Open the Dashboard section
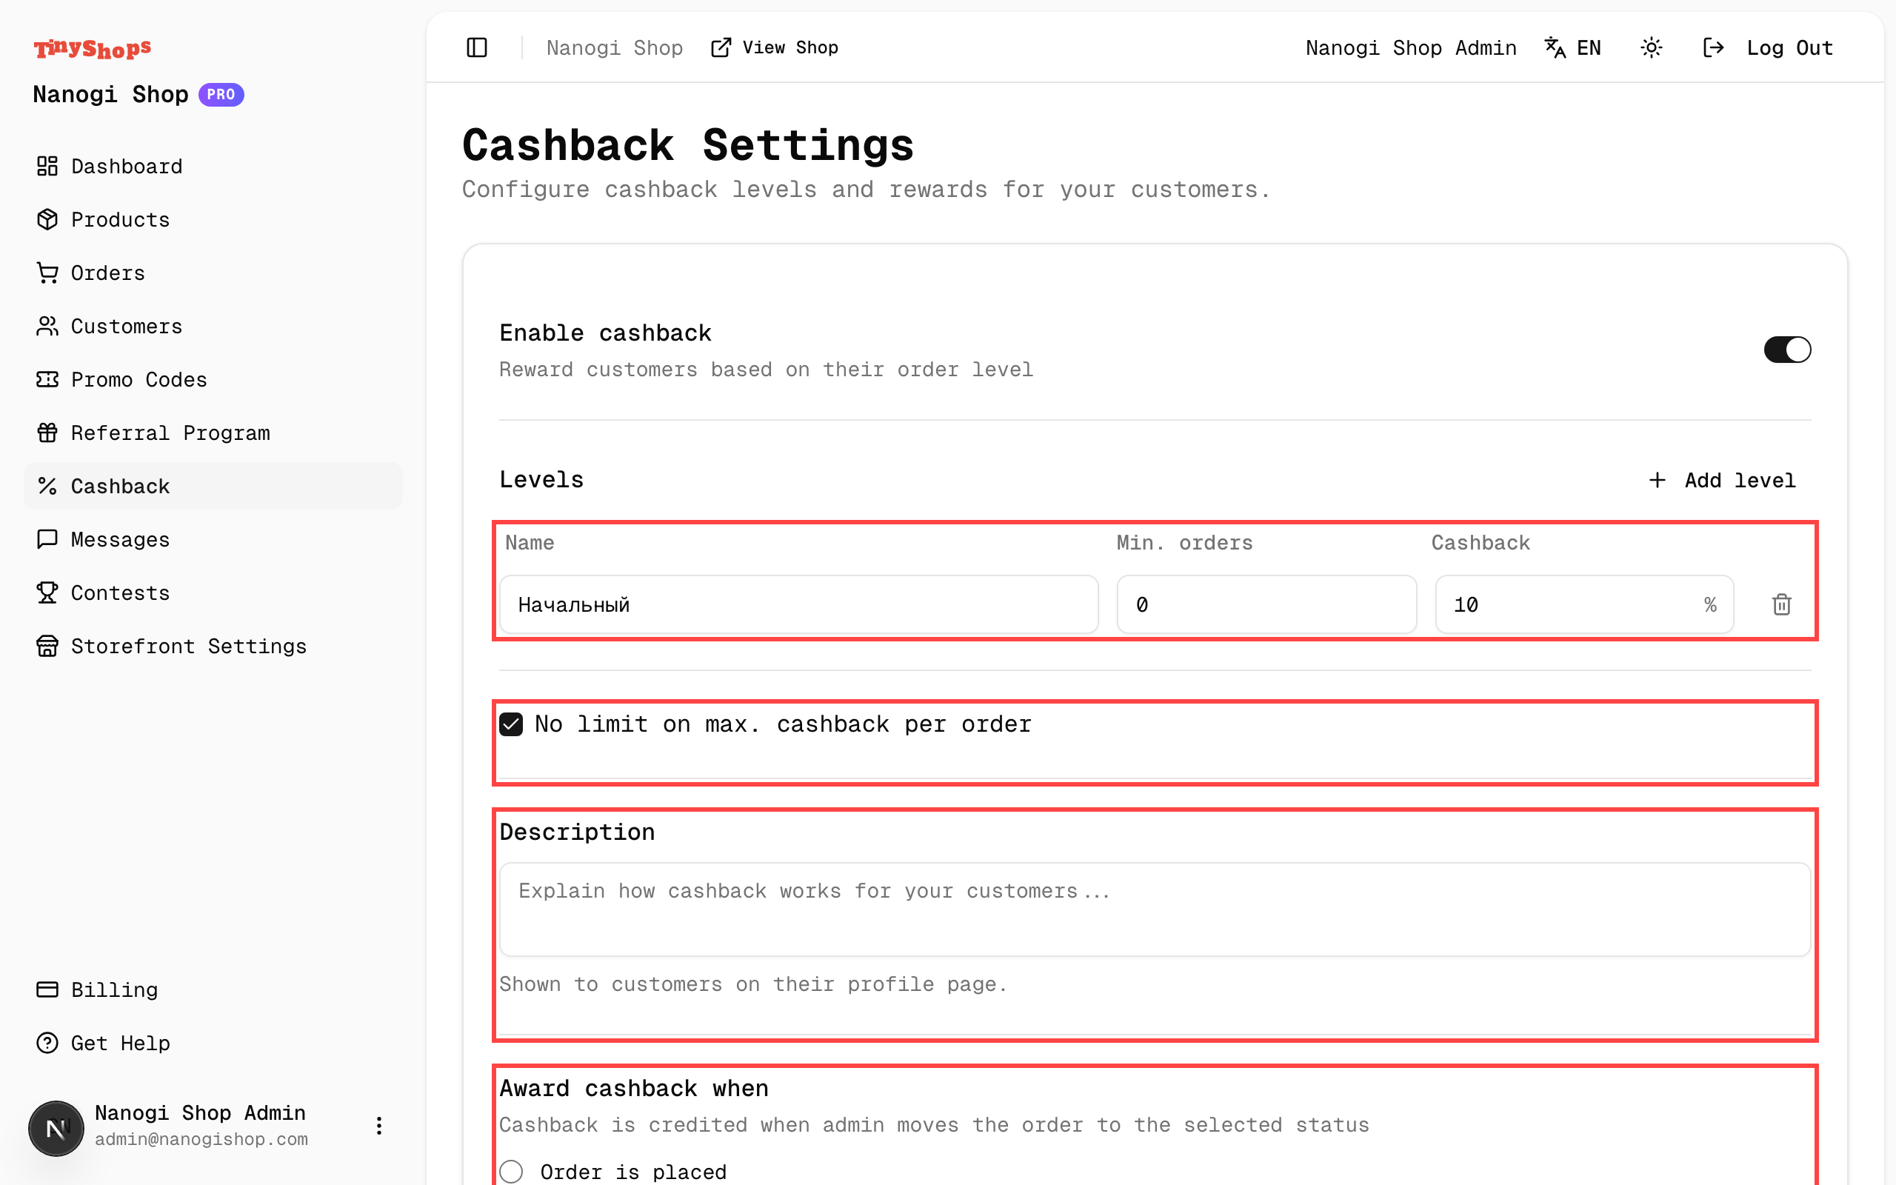Viewport: 1896px width, 1185px height. pos(126,166)
